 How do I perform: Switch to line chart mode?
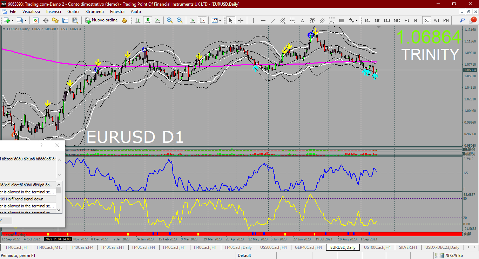157,20
